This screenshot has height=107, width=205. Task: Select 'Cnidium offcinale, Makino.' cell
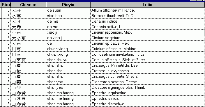147,49
